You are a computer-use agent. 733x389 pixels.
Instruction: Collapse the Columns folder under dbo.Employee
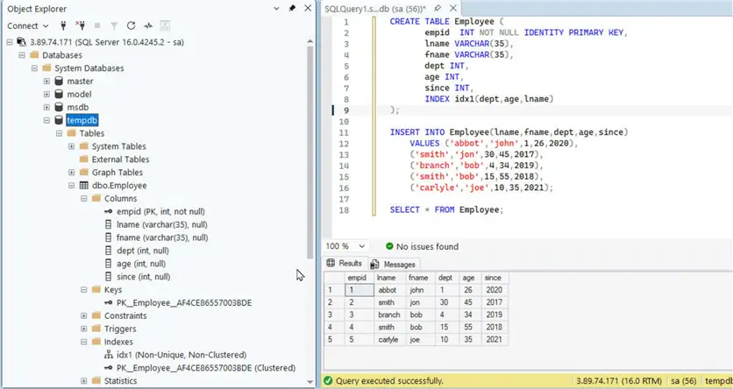coord(83,199)
